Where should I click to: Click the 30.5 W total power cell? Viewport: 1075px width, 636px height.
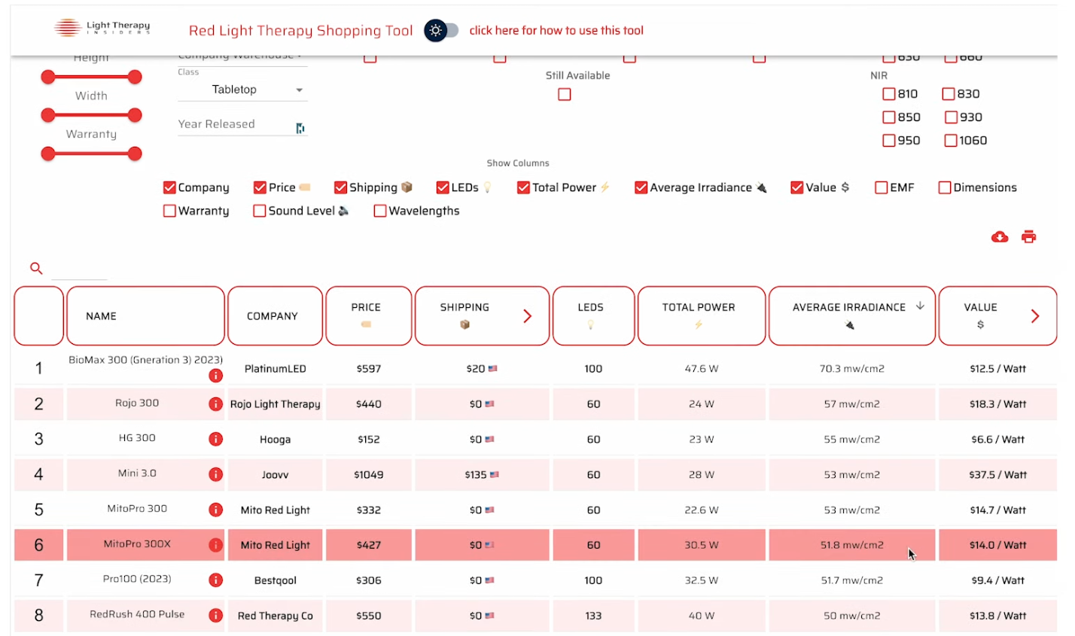[x=702, y=545]
